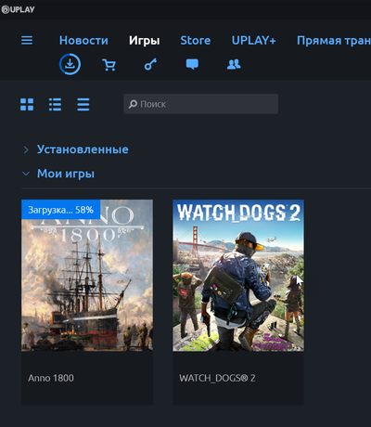Open the downloads progress icon
Viewport: 371px width, 427px height.
coord(70,64)
